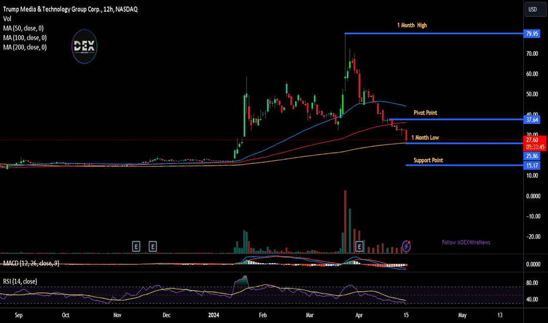
Task: Click the May label on the time axis
Action: tap(462, 315)
